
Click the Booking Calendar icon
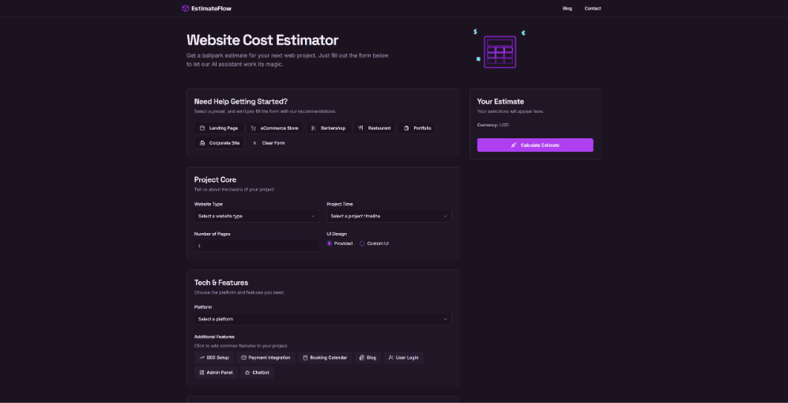(304, 358)
